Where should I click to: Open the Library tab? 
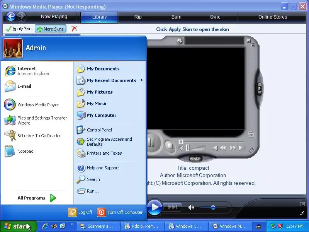99,17
